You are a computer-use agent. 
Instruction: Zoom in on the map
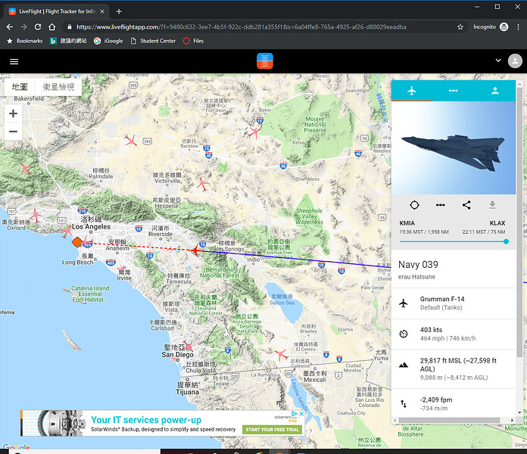(x=13, y=113)
